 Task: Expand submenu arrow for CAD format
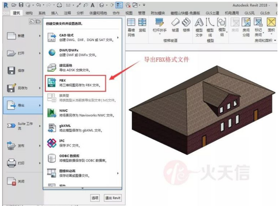point(118,37)
